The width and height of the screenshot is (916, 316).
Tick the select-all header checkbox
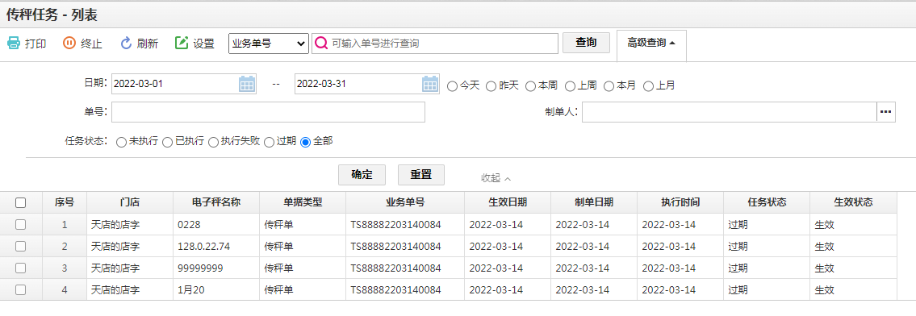point(20,203)
